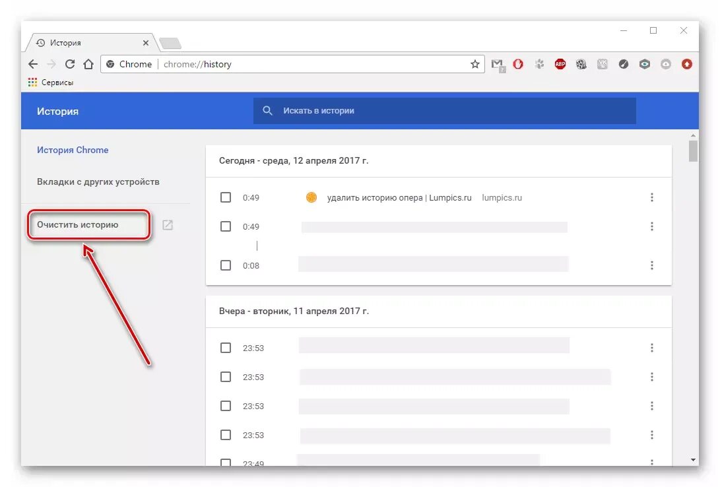Click the scrollbar down arrow
Image resolution: width=720 pixels, height=487 pixels.
click(693, 460)
